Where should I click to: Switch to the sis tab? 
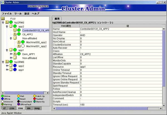point(29,108)
